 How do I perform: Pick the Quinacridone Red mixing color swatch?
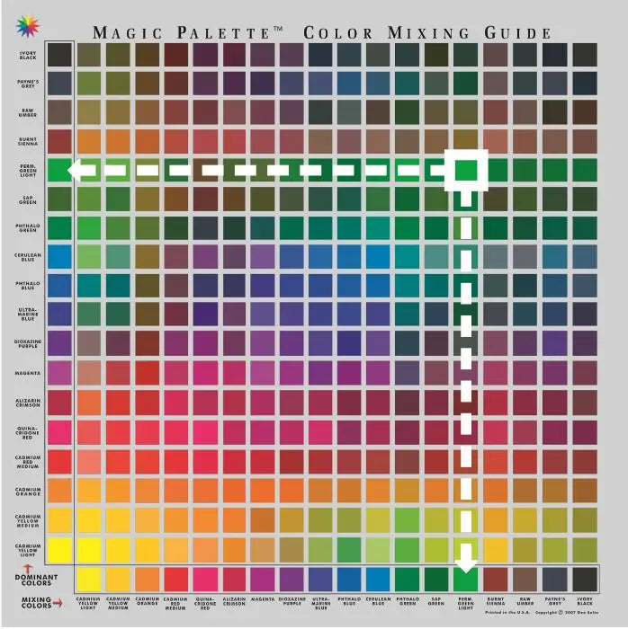click(x=205, y=580)
